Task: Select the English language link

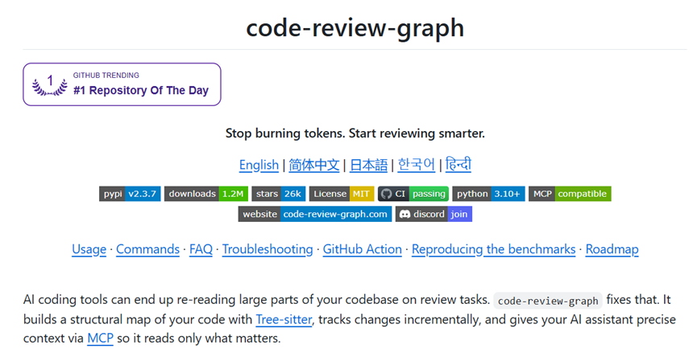Action: pos(259,165)
